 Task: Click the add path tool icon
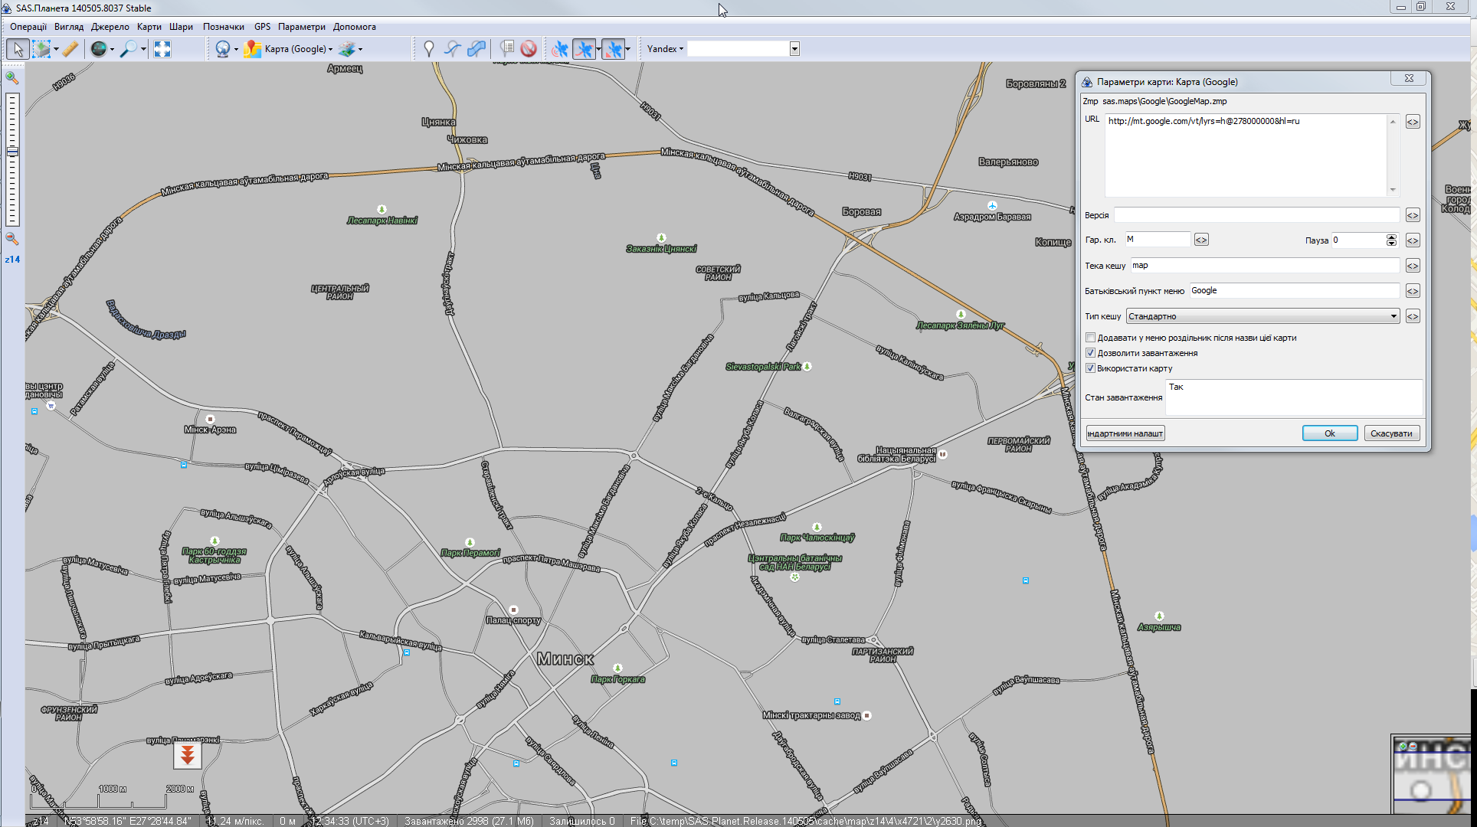pos(453,49)
